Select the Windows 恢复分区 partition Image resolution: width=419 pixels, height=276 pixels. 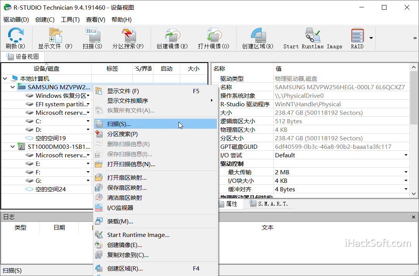tap(61, 96)
